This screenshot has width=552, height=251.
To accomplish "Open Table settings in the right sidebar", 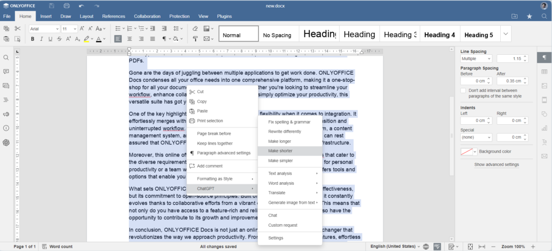I will [544, 71].
